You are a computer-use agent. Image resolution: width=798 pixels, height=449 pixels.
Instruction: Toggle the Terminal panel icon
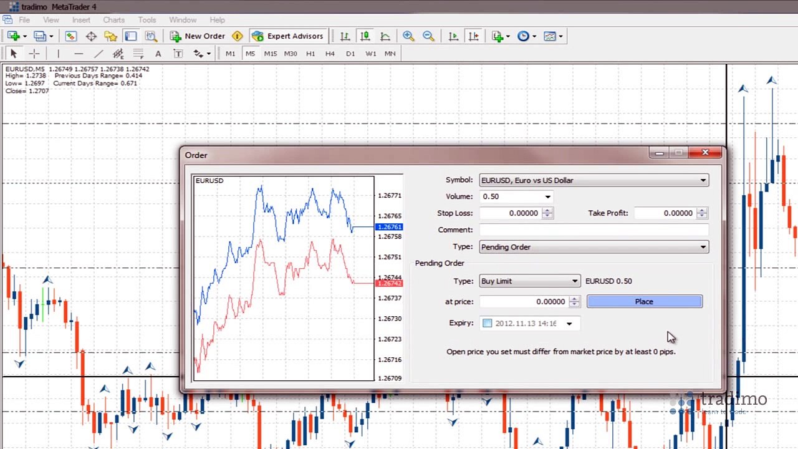130,36
